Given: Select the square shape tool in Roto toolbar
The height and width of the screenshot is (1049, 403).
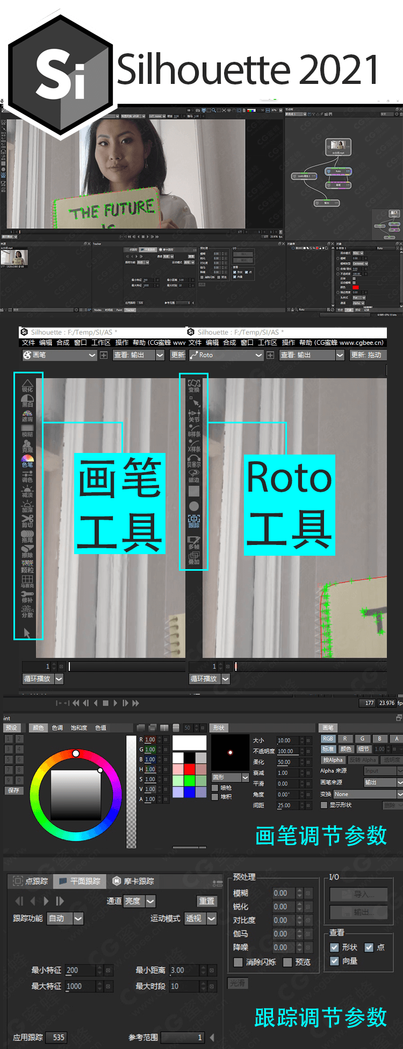Looking at the screenshot, I should [x=194, y=491].
